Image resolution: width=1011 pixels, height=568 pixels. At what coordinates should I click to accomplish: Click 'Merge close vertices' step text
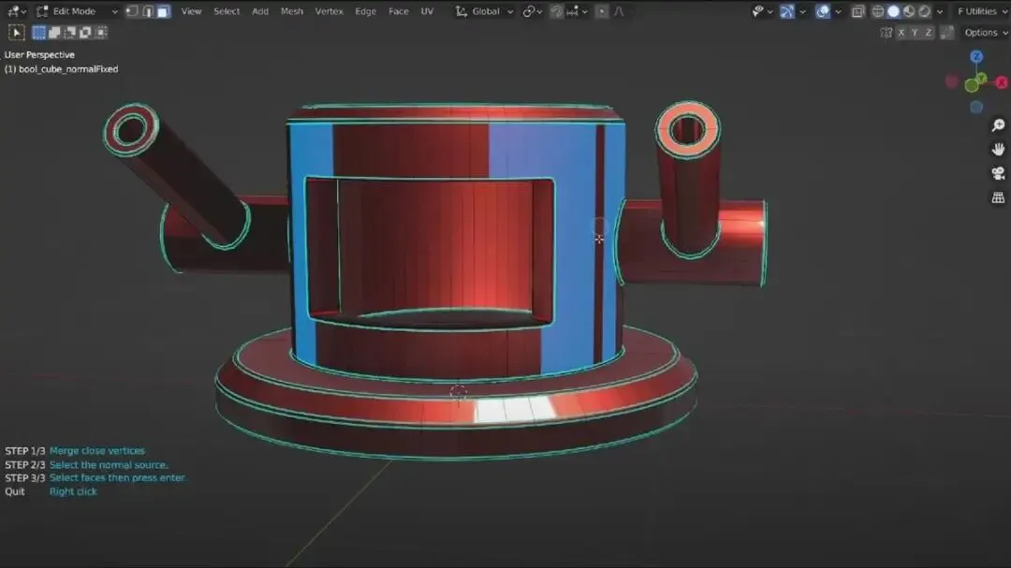tap(96, 451)
